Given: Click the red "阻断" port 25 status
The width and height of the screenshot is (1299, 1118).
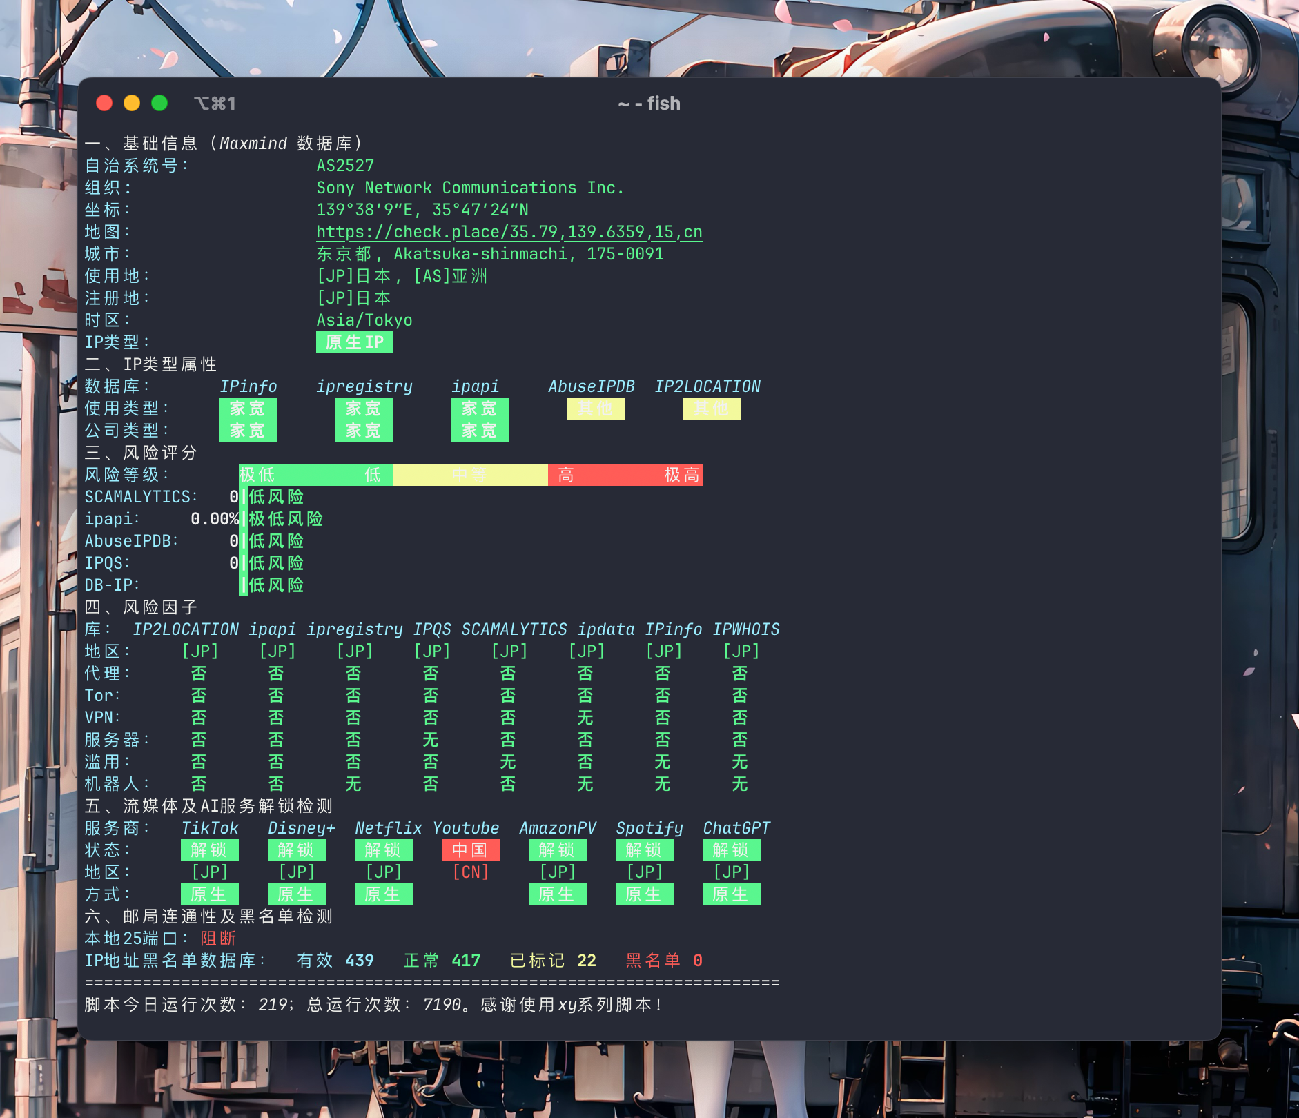Looking at the screenshot, I should click(x=218, y=939).
